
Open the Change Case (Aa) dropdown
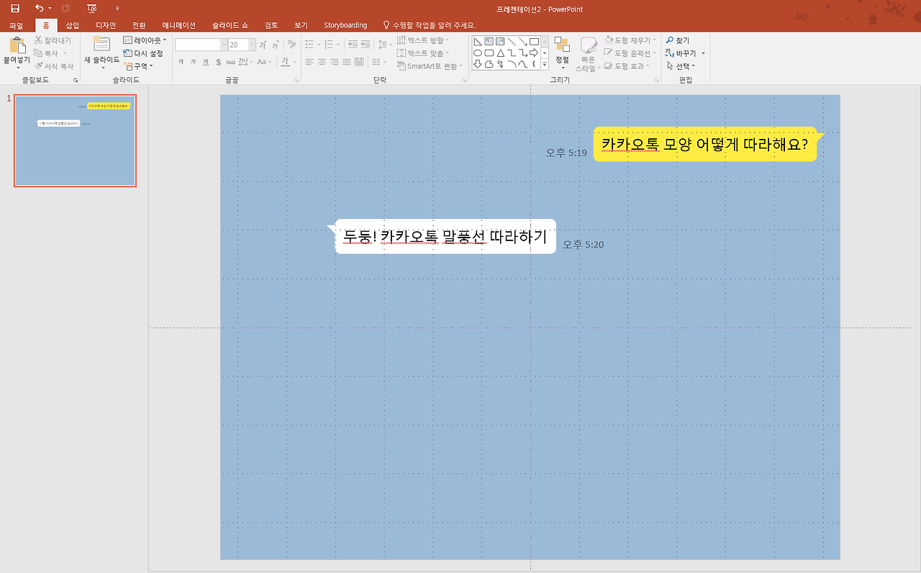pos(264,63)
